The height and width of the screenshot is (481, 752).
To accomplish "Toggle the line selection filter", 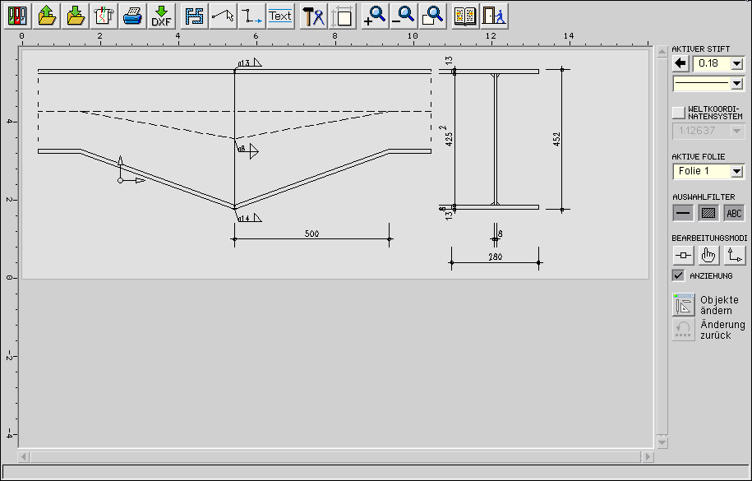I will 683,213.
